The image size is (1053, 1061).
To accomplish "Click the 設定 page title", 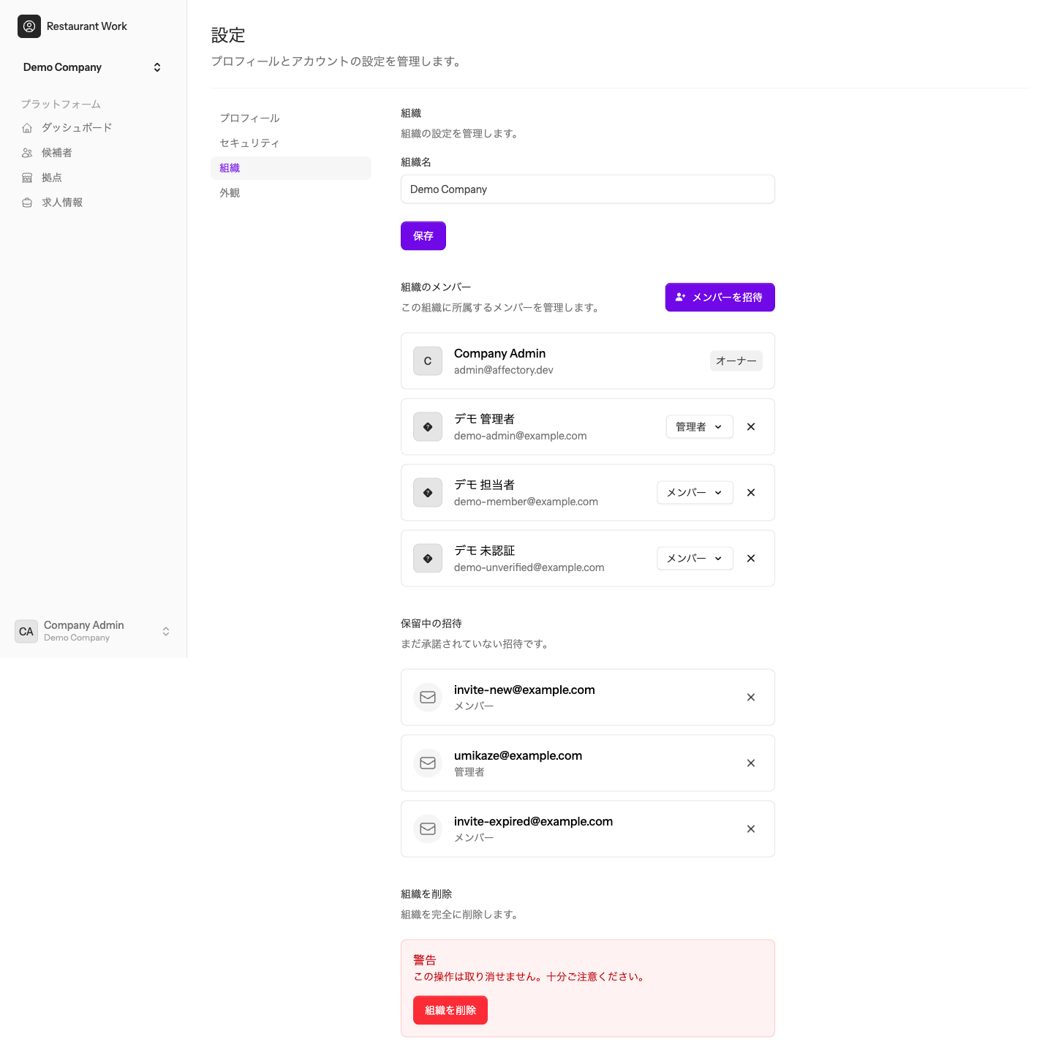I will pos(228,35).
